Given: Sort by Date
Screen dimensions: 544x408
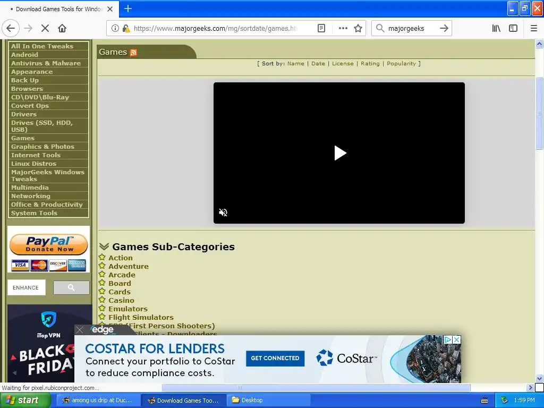Looking at the screenshot, I should point(318,64).
